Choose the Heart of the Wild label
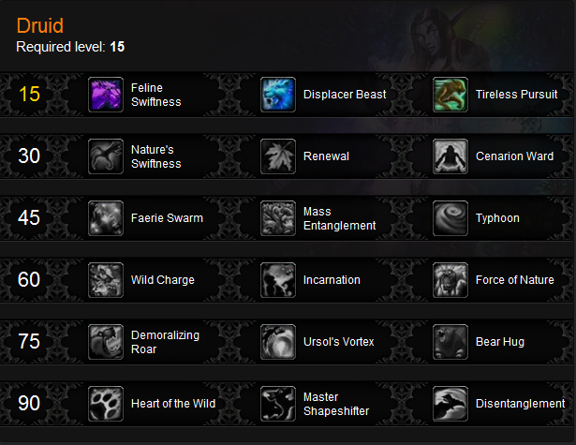The width and height of the screenshot is (576, 445). (x=173, y=404)
